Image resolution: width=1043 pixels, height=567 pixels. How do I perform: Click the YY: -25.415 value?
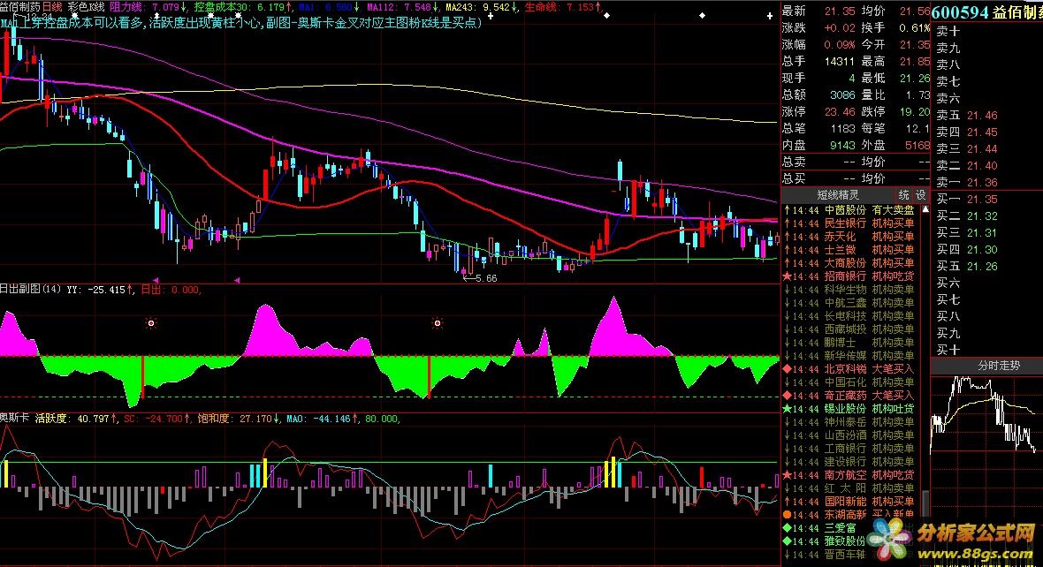click(100, 289)
